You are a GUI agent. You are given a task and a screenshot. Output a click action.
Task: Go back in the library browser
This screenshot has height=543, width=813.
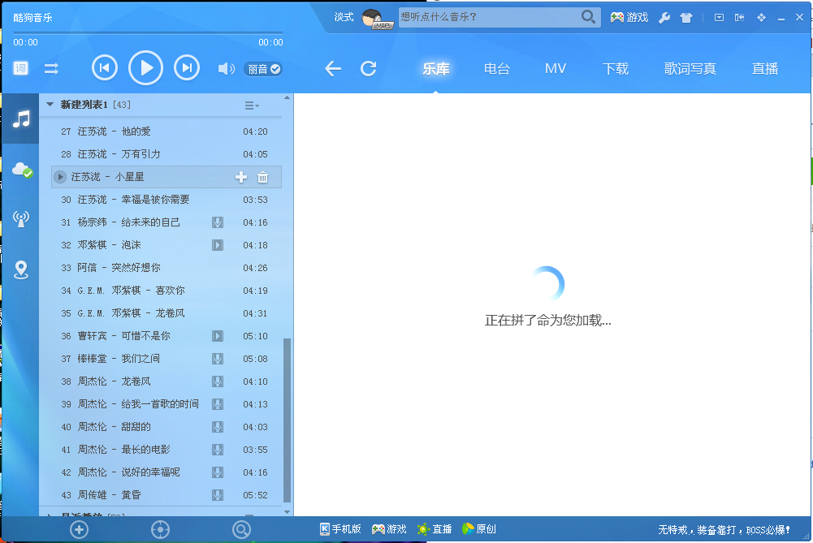point(333,68)
